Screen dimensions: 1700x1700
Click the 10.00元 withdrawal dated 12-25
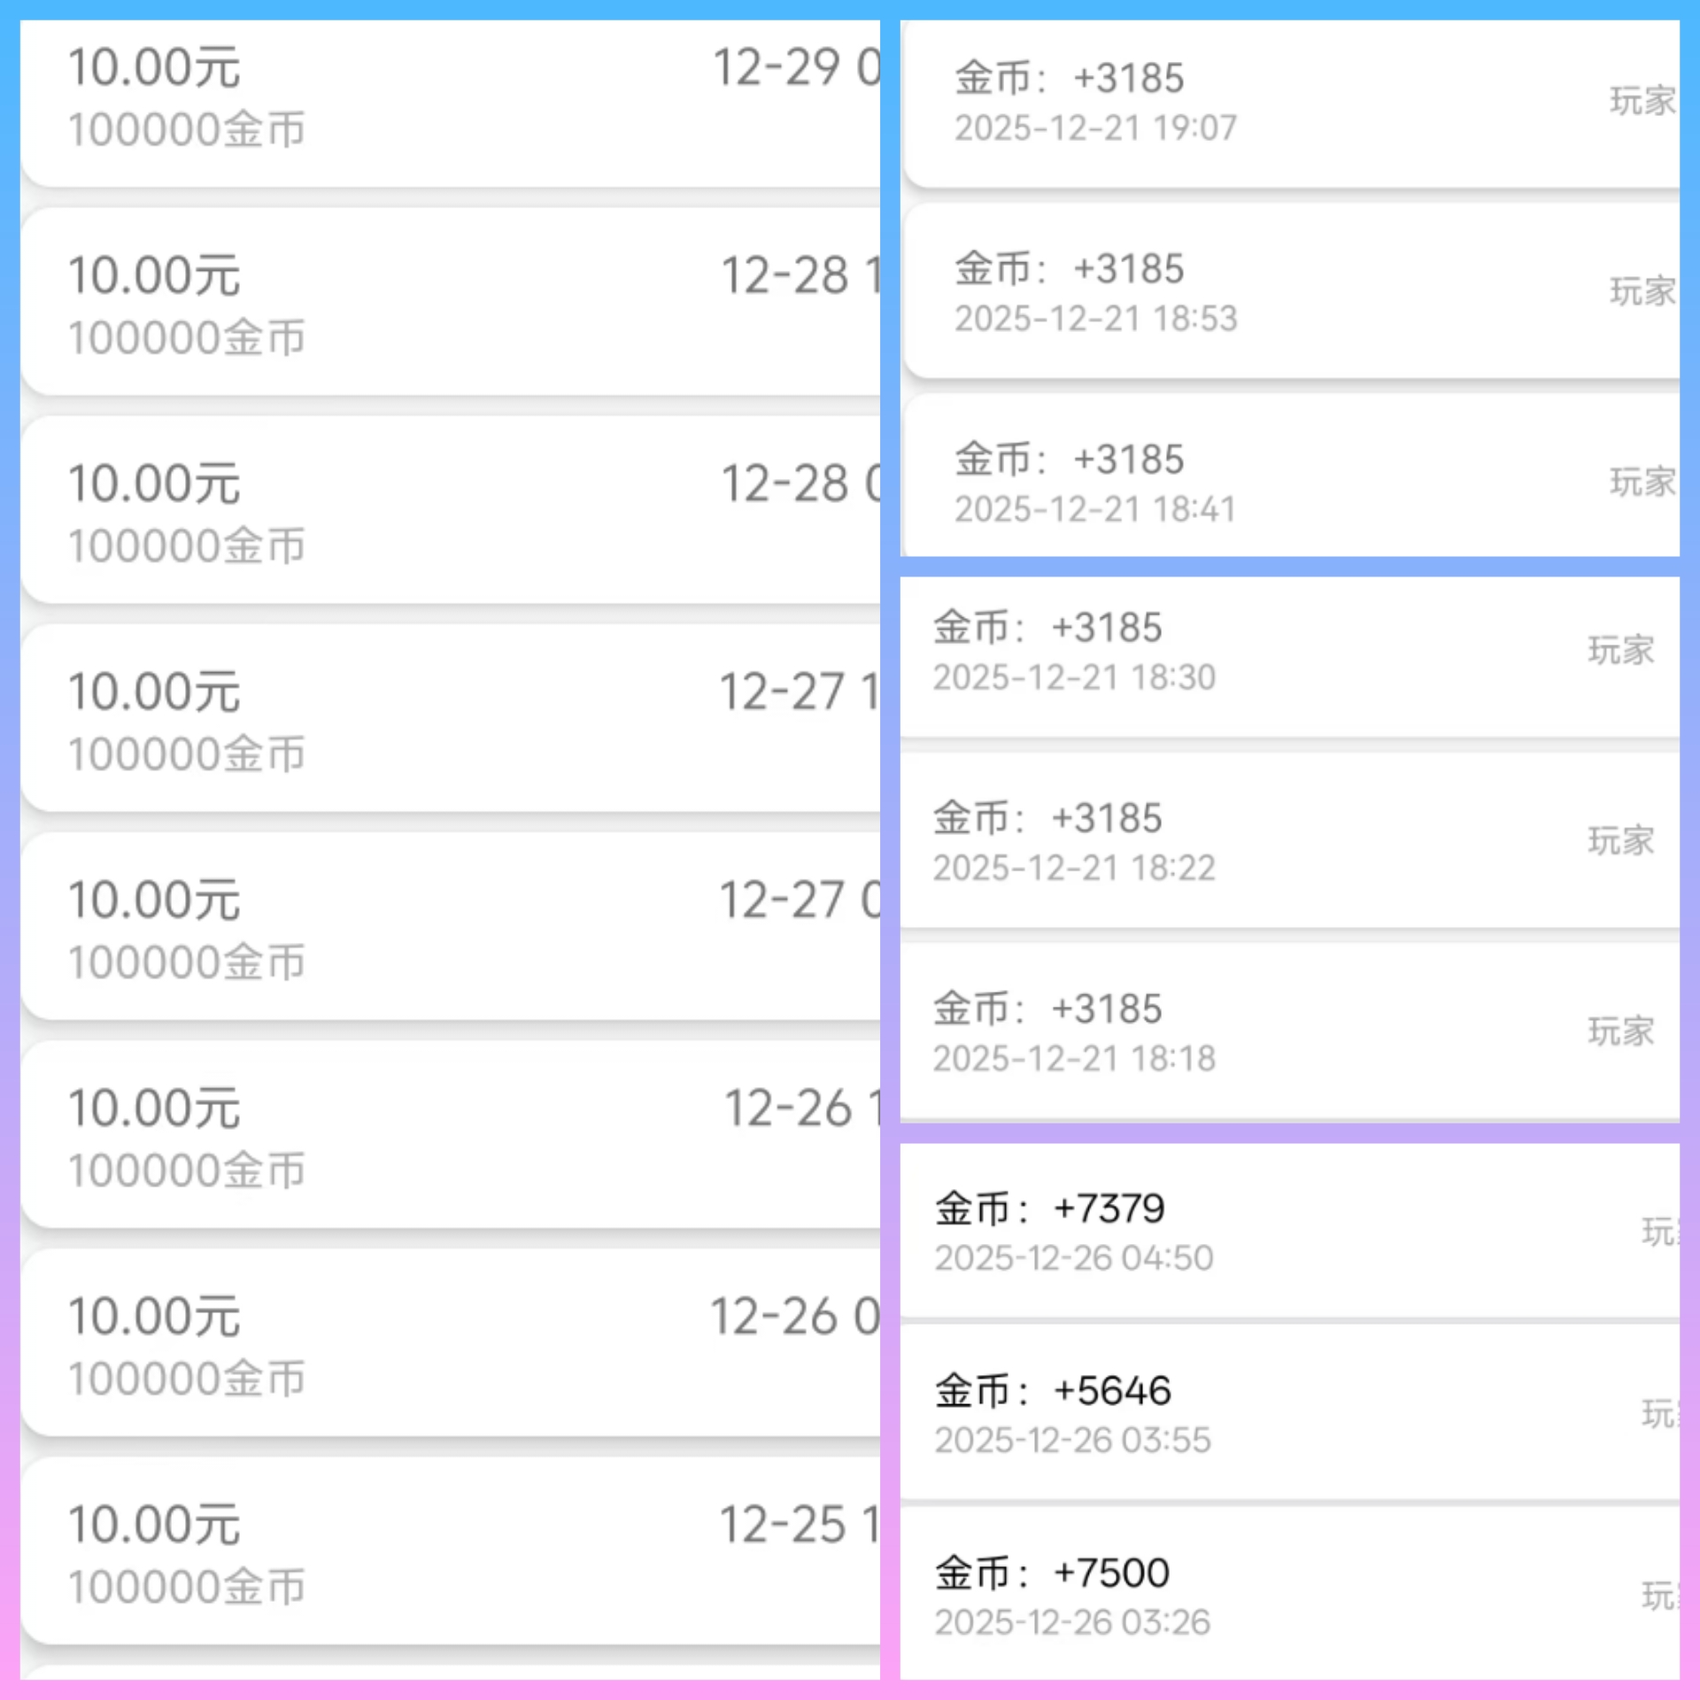point(452,1552)
